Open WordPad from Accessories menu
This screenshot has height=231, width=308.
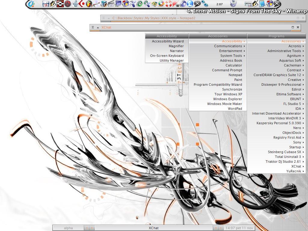218,109
